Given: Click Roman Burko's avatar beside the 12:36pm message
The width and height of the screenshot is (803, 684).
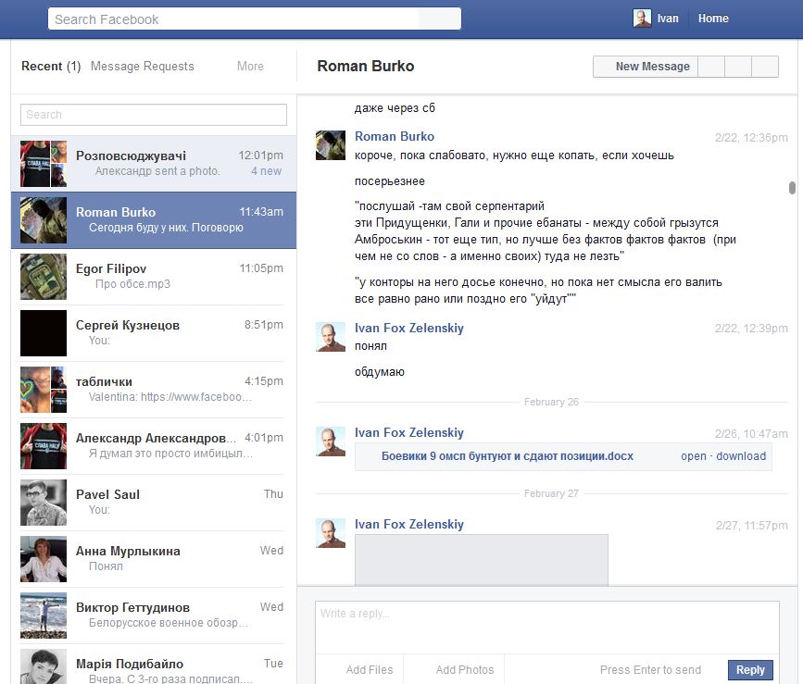Looking at the screenshot, I should tap(331, 145).
